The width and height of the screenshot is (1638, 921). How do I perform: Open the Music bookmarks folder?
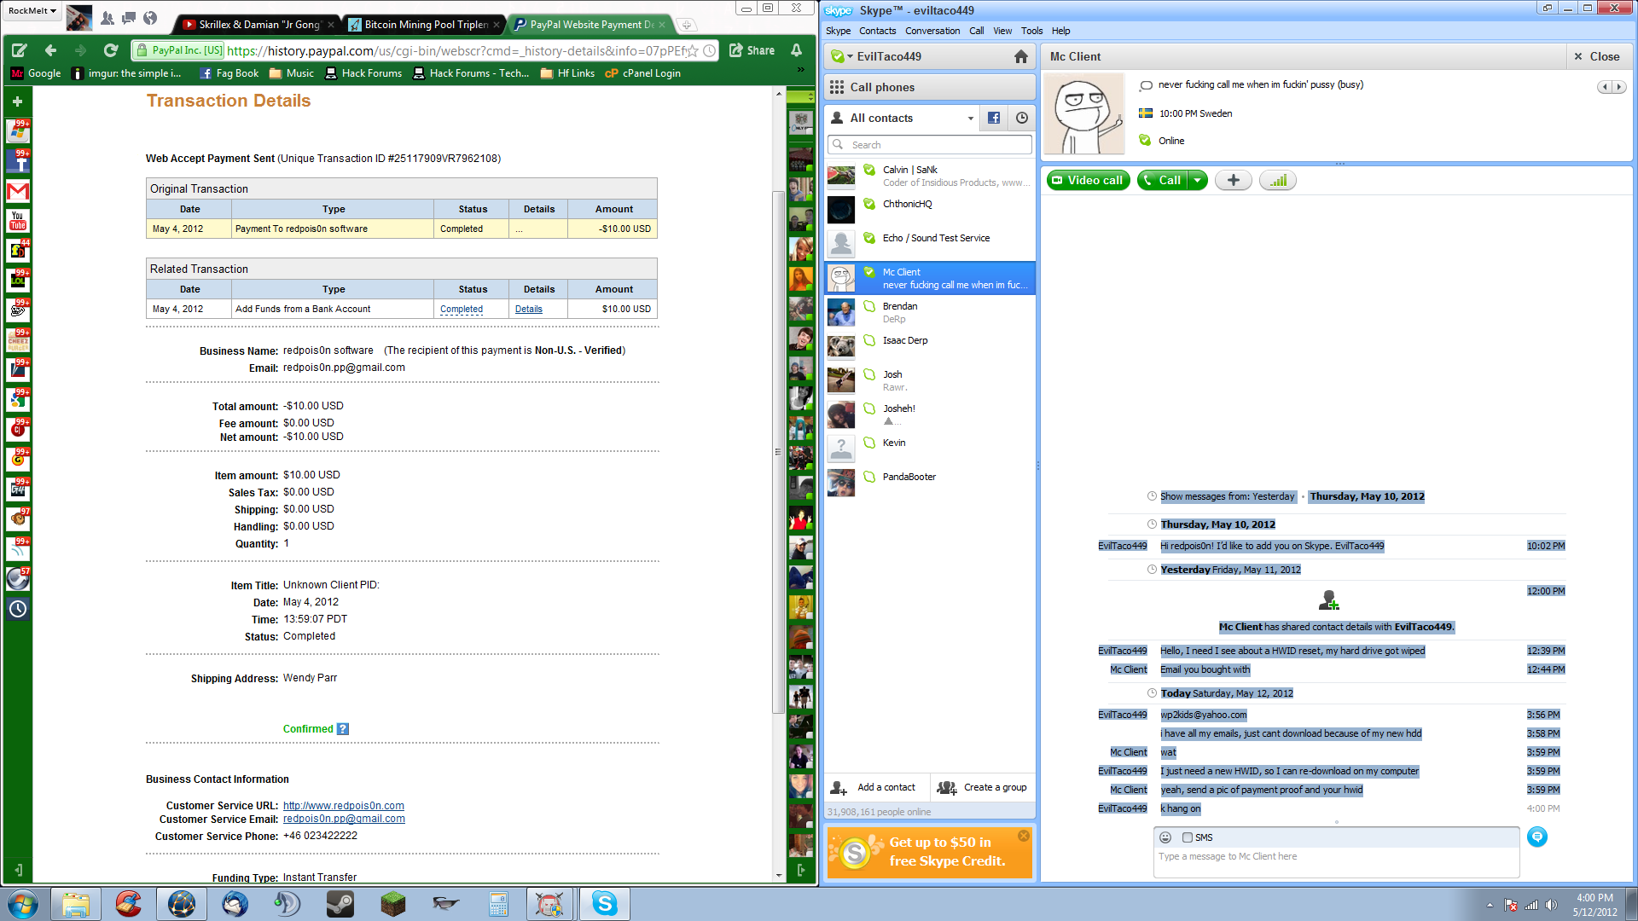(292, 73)
